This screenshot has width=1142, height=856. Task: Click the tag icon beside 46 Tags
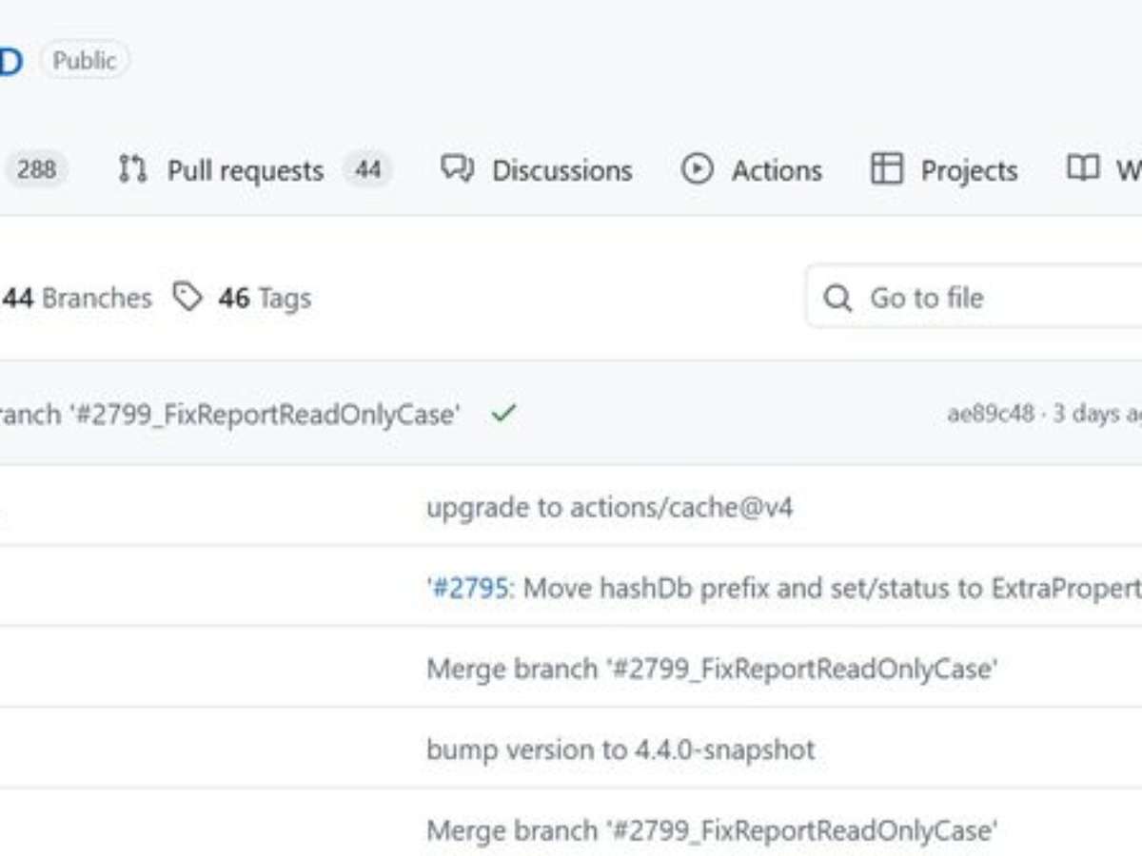[x=187, y=298]
